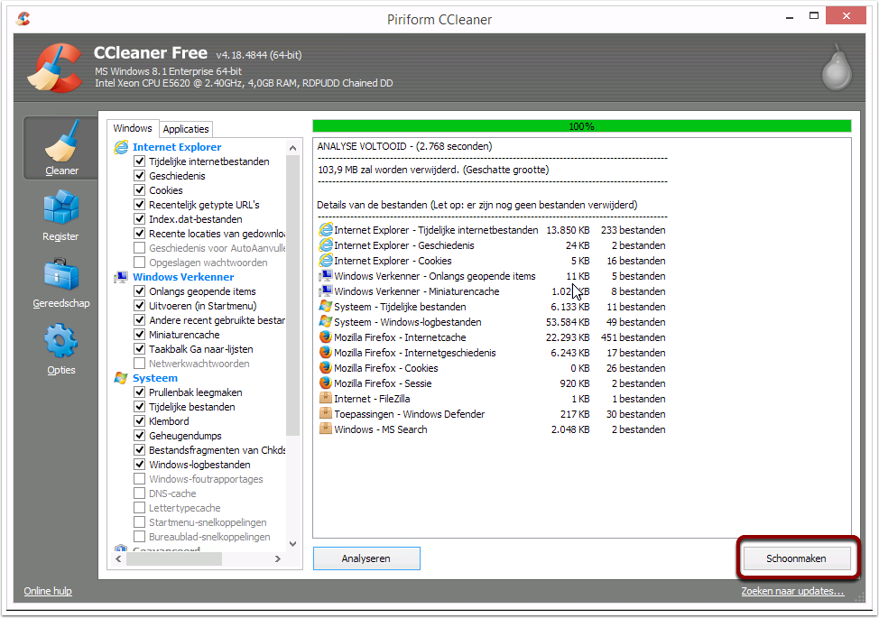879x618 pixels.
Task: Click the Windows Verkenner group icon
Action: click(x=121, y=277)
